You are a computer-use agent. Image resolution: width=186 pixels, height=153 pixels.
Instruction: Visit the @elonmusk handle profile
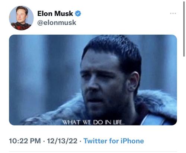[x=57, y=23]
